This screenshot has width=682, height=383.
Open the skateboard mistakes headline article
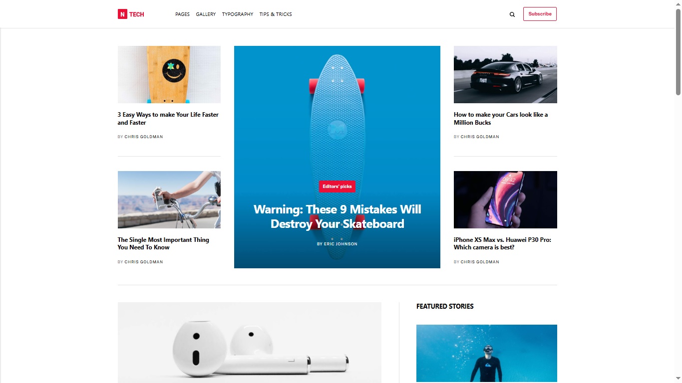(x=337, y=216)
